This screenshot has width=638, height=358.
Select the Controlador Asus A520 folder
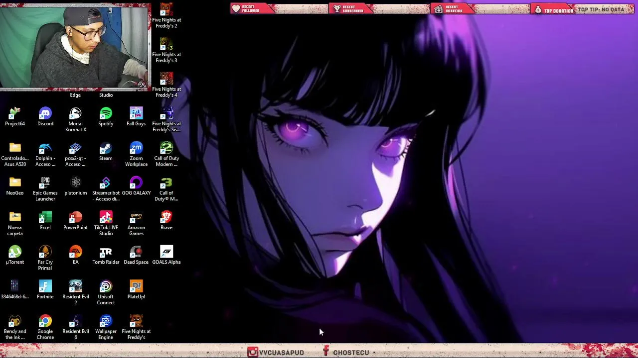pyautogui.click(x=15, y=155)
